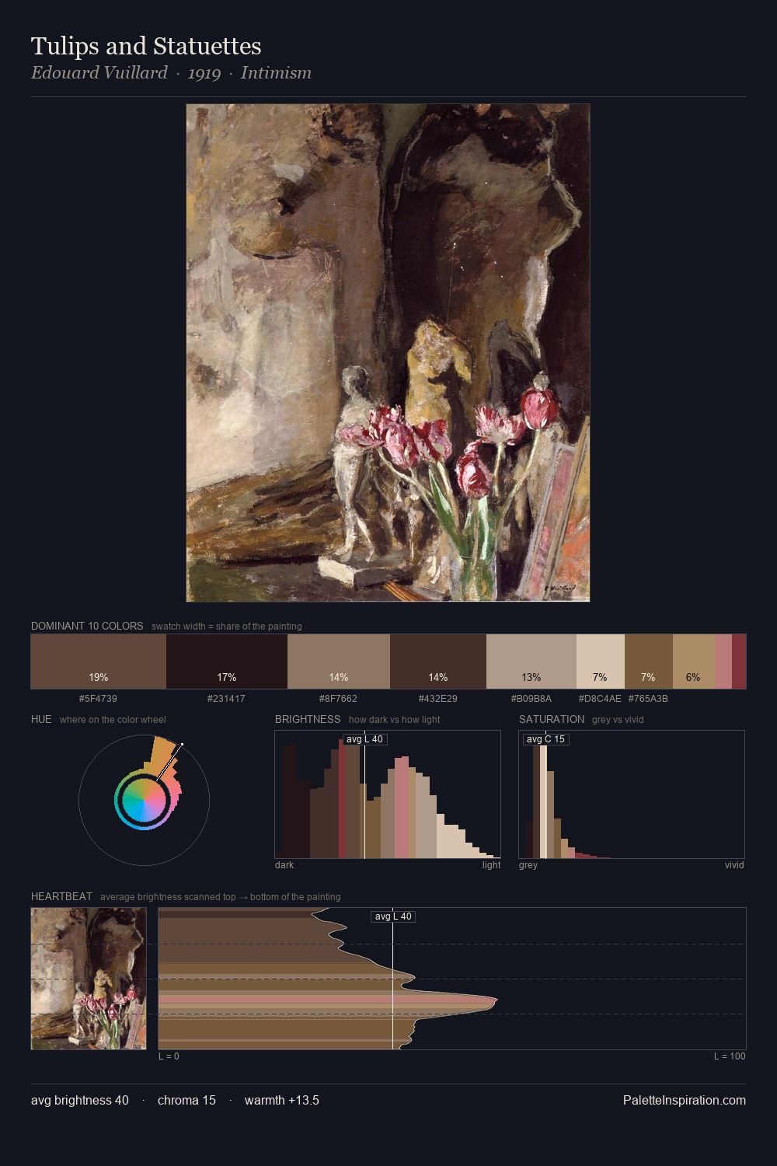Click the #5F4739 swatch showing 19%
777x1166 pixels.
[99, 662]
